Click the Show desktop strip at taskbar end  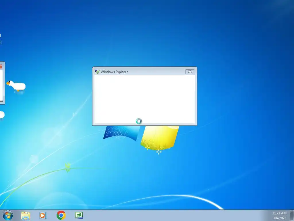(292, 215)
